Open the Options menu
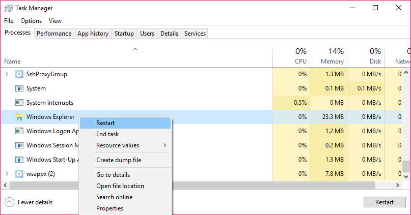Image resolution: width=411 pixels, height=215 pixels. click(x=31, y=21)
